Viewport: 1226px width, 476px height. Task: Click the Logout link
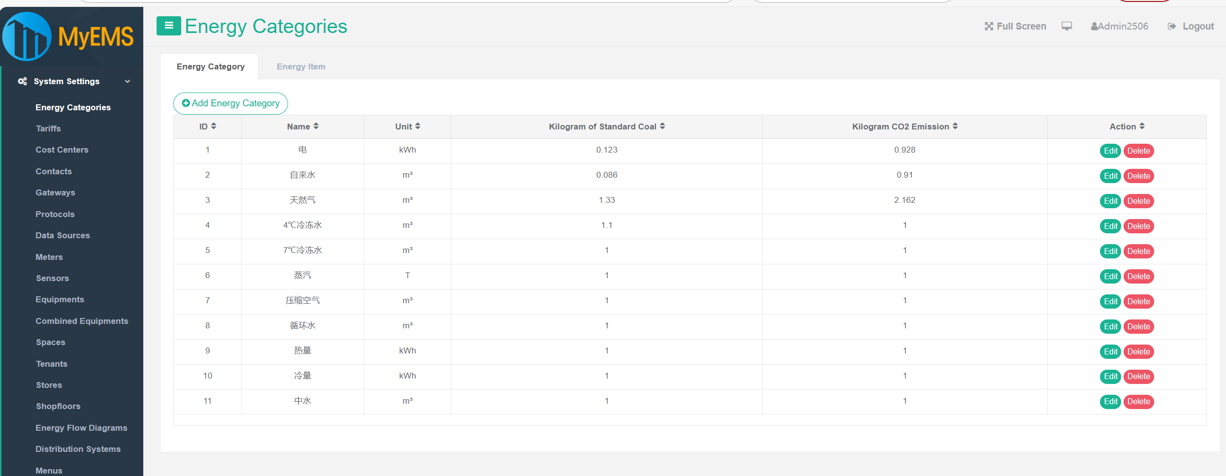click(1191, 26)
